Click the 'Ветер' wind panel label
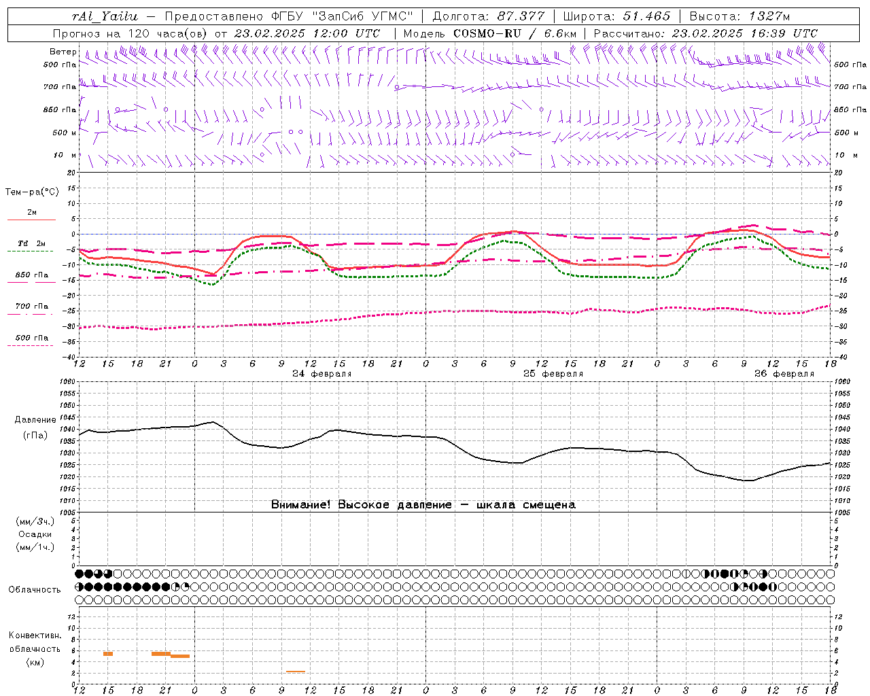Viewport: 870px width, 696px height. pyautogui.click(x=63, y=52)
